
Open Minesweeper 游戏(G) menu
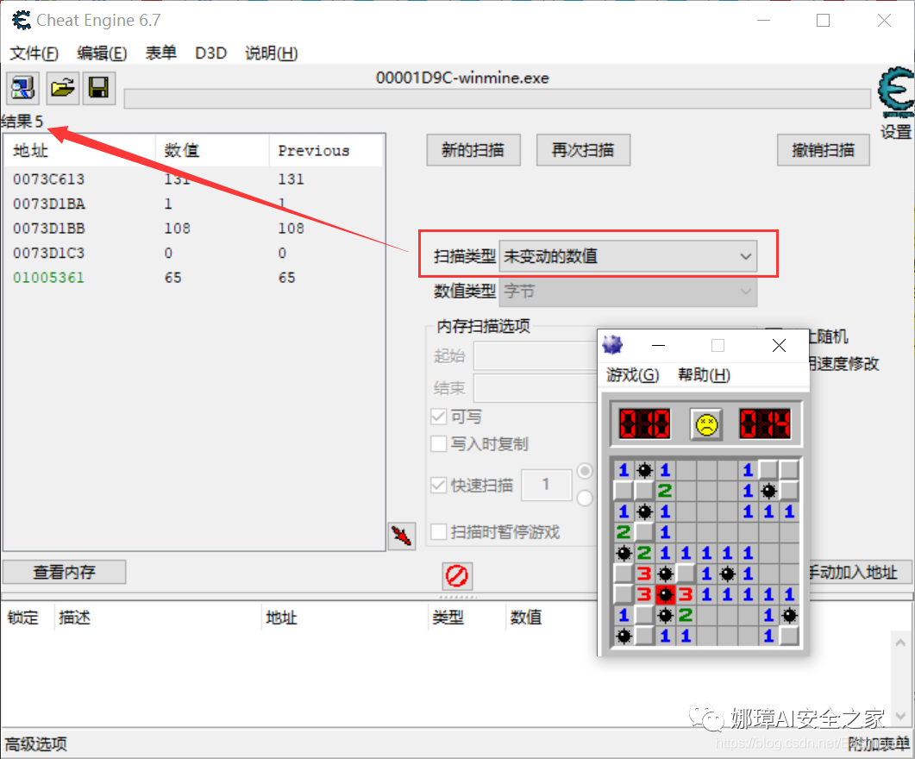(632, 374)
